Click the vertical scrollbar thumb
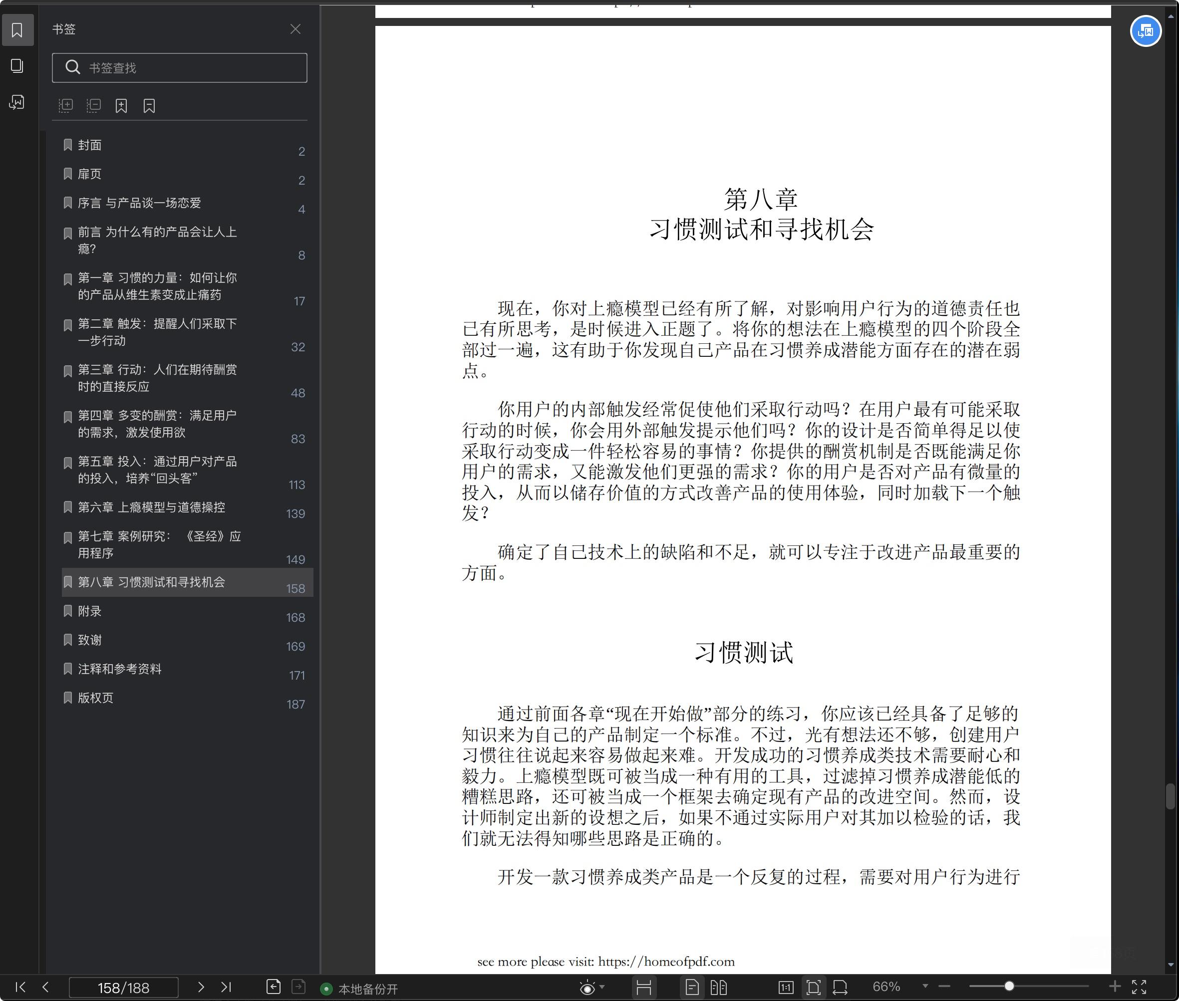Viewport: 1179px width, 1001px height. pos(1171,795)
